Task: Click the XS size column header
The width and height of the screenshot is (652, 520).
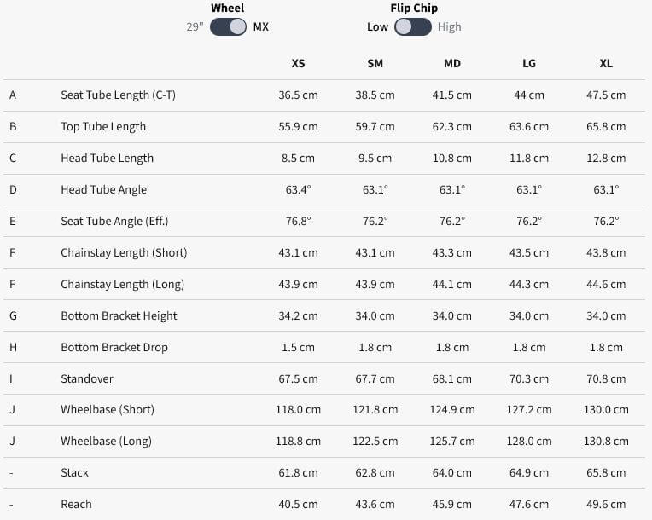Action: (298, 64)
